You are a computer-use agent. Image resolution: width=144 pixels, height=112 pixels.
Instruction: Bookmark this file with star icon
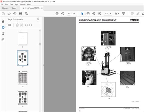(9, 14)
